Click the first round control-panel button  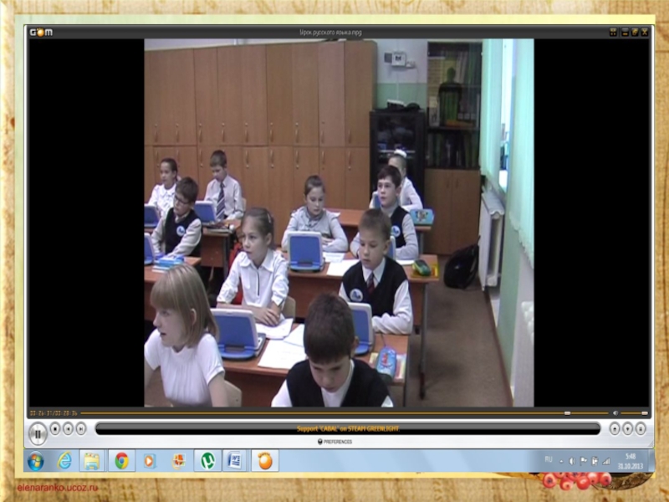pos(614,428)
